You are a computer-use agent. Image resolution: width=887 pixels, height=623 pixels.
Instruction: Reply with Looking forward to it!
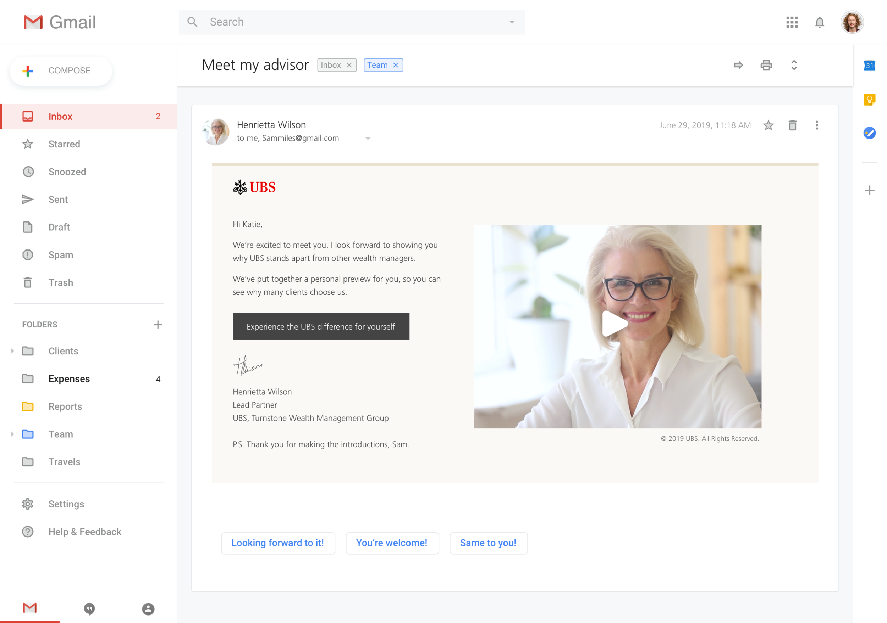coord(278,543)
